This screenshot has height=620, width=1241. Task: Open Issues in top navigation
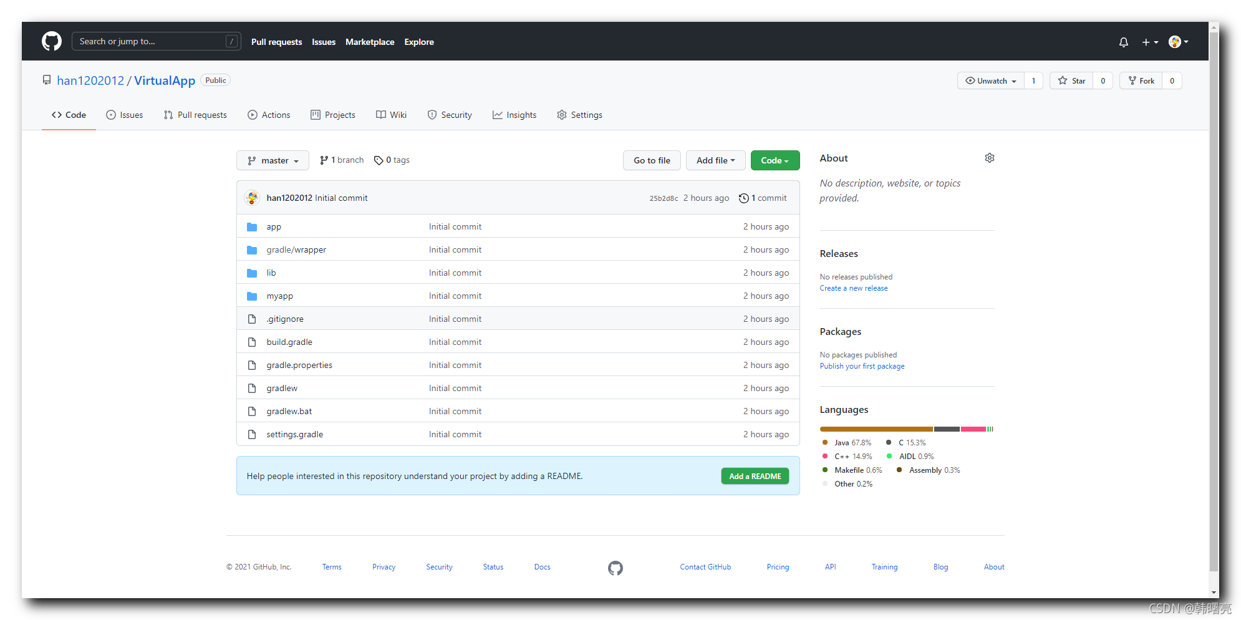[324, 42]
